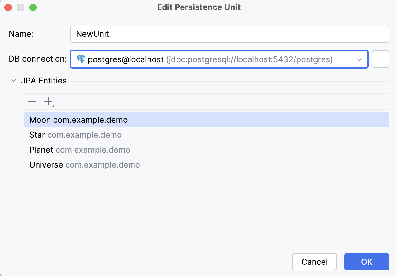Click empty area below the Universe entity
The width and height of the screenshot is (396, 276).
point(205,206)
